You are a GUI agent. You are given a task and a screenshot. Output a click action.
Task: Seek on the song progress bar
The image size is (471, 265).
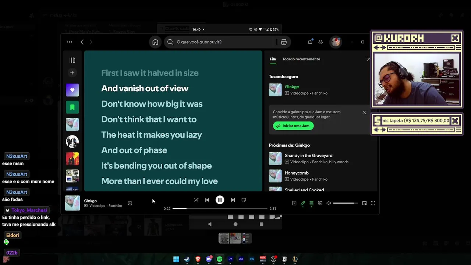coord(220,209)
